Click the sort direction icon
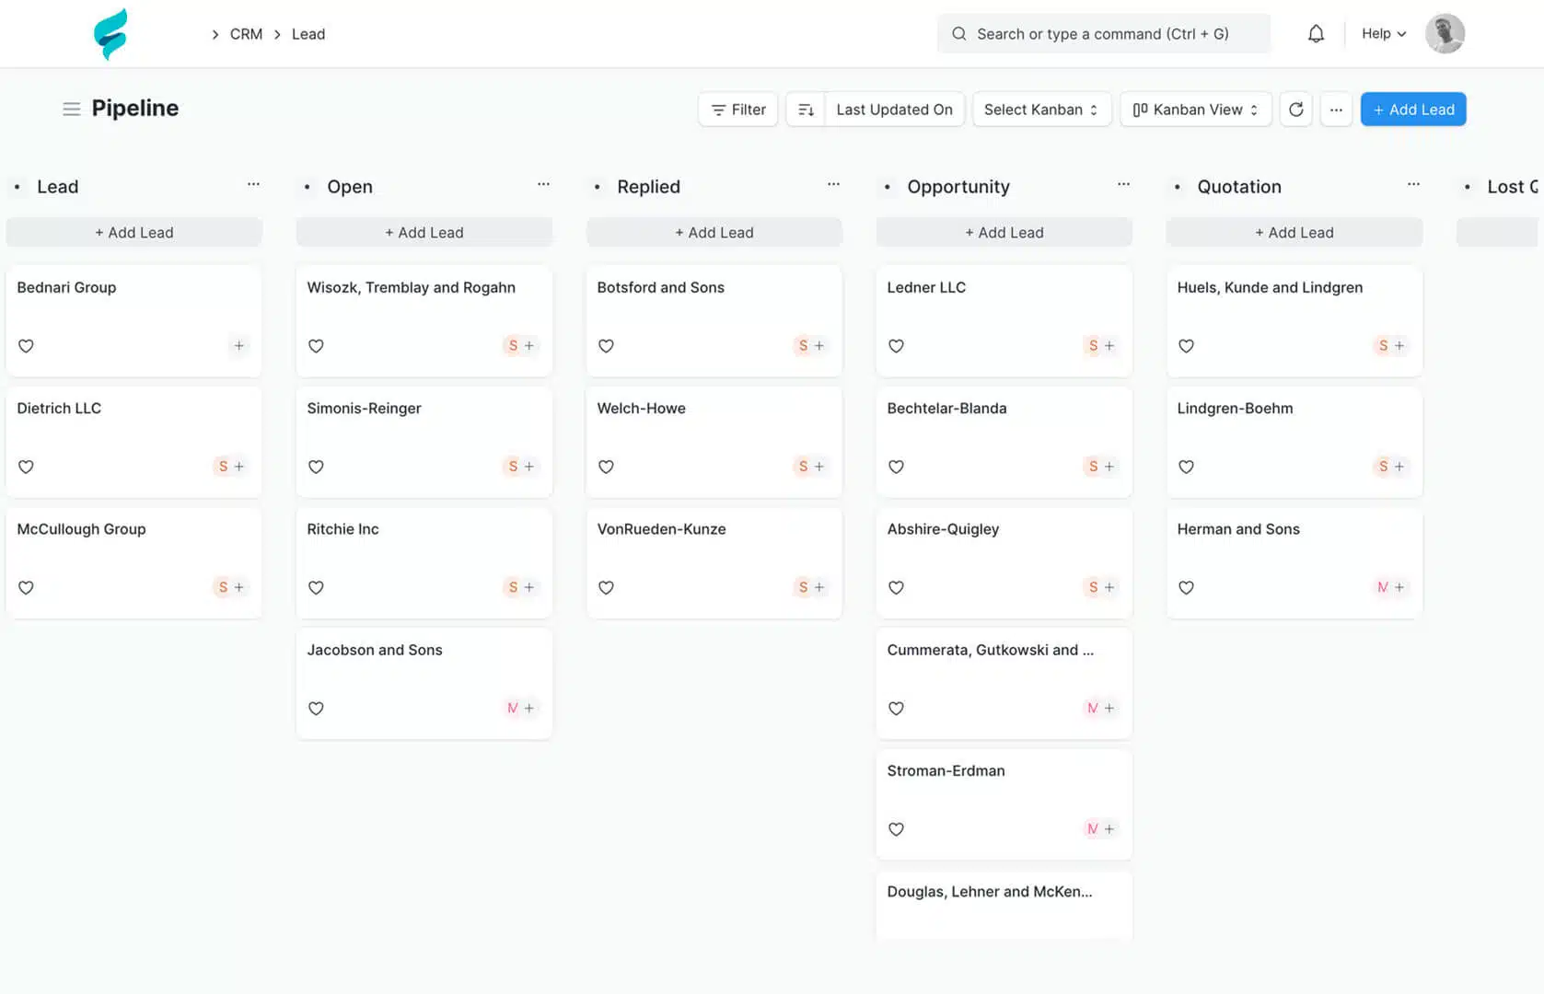This screenshot has height=994, width=1544. [806, 110]
